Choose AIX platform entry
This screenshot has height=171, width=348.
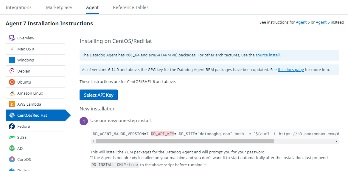(x=35, y=148)
